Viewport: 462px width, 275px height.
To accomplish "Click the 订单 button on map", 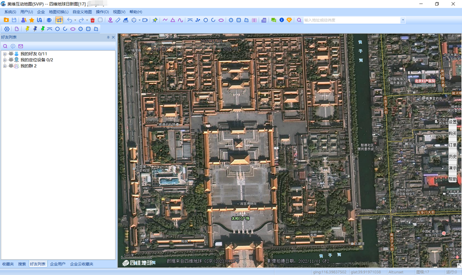I will 453,145.
